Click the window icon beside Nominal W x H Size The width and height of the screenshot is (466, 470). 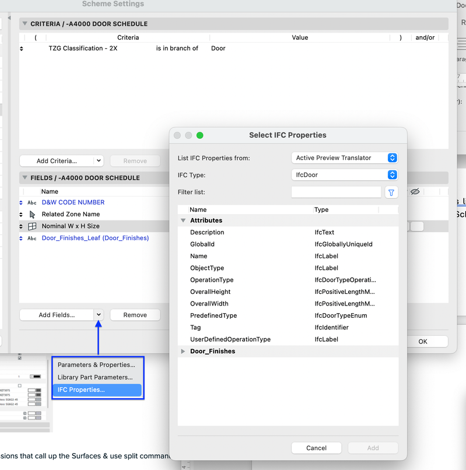(32, 226)
